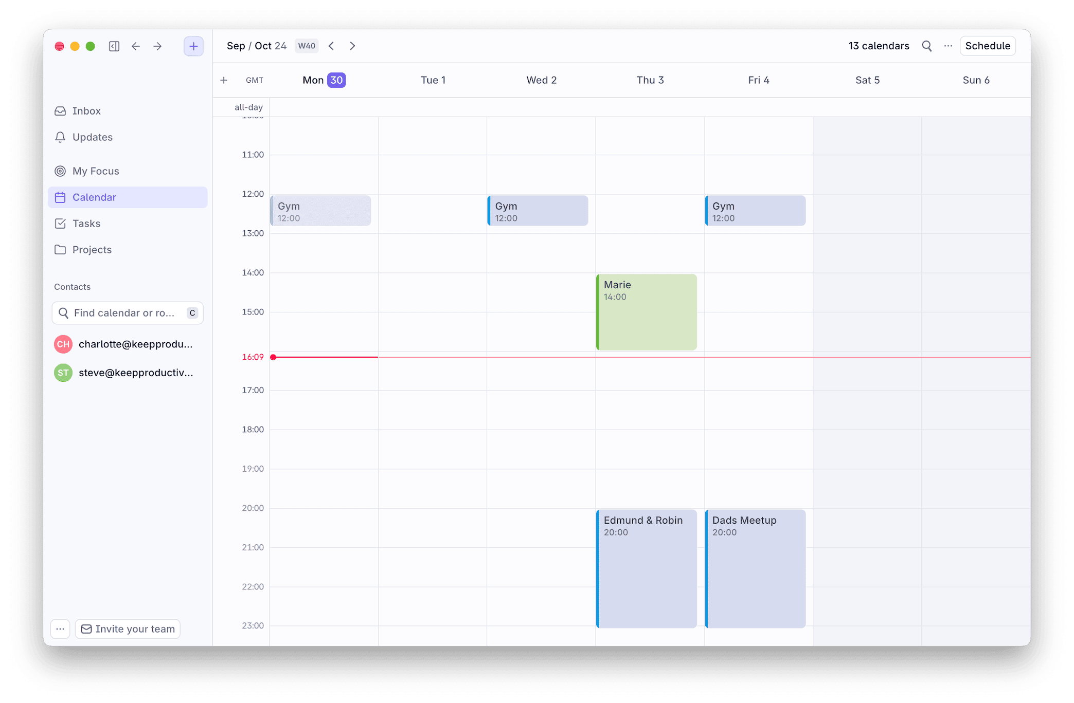The image size is (1074, 703).
Task: Open the overflow menu next to Schedule
Action: tap(948, 46)
